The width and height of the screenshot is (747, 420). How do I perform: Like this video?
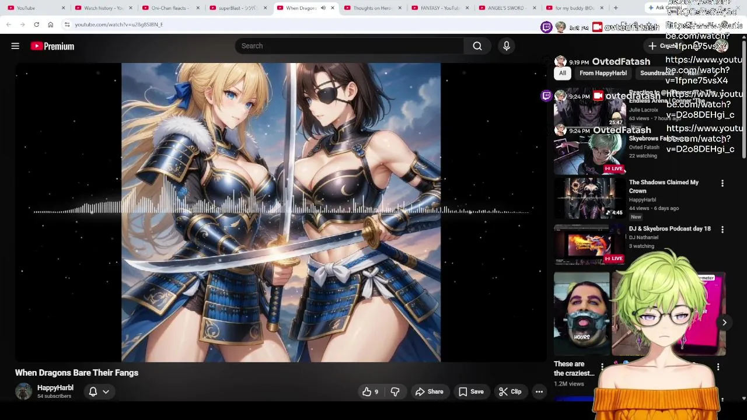(x=370, y=392)
